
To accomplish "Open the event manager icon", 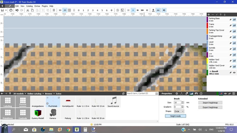I will tap(122, 10).
